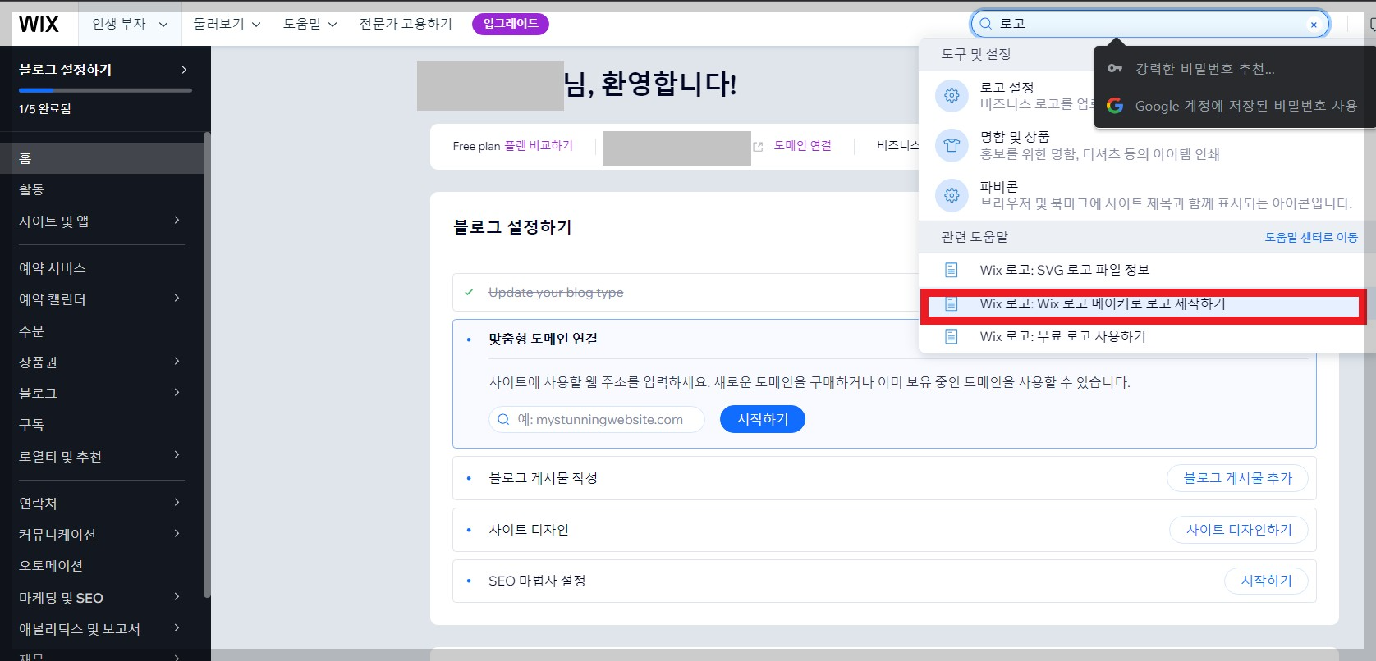Click 도움말 센터로 이동 link
This screenshot has width=1376, height=661.
pos(1311,237)
